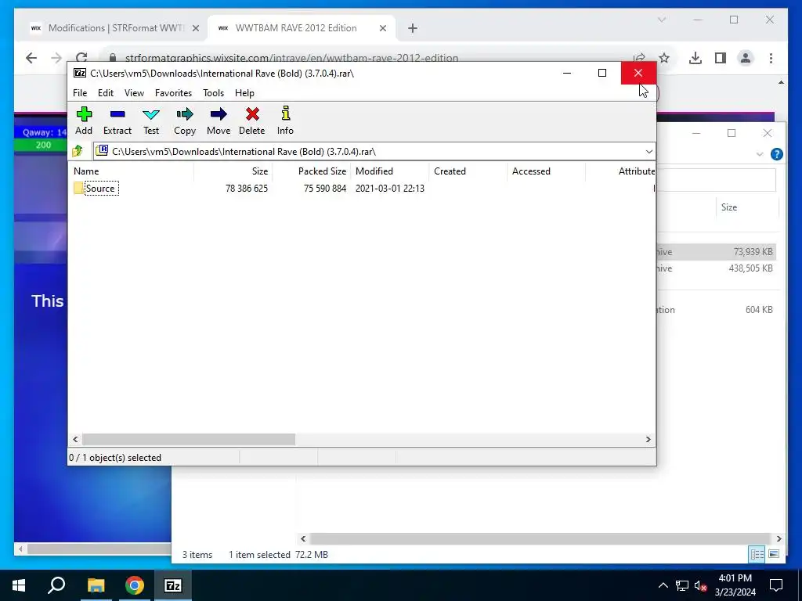Click the File Explorer horizontal scrollbar
The width and height of the screenshot is (802, 601).
pyautogui.click(x=540, y=538)
